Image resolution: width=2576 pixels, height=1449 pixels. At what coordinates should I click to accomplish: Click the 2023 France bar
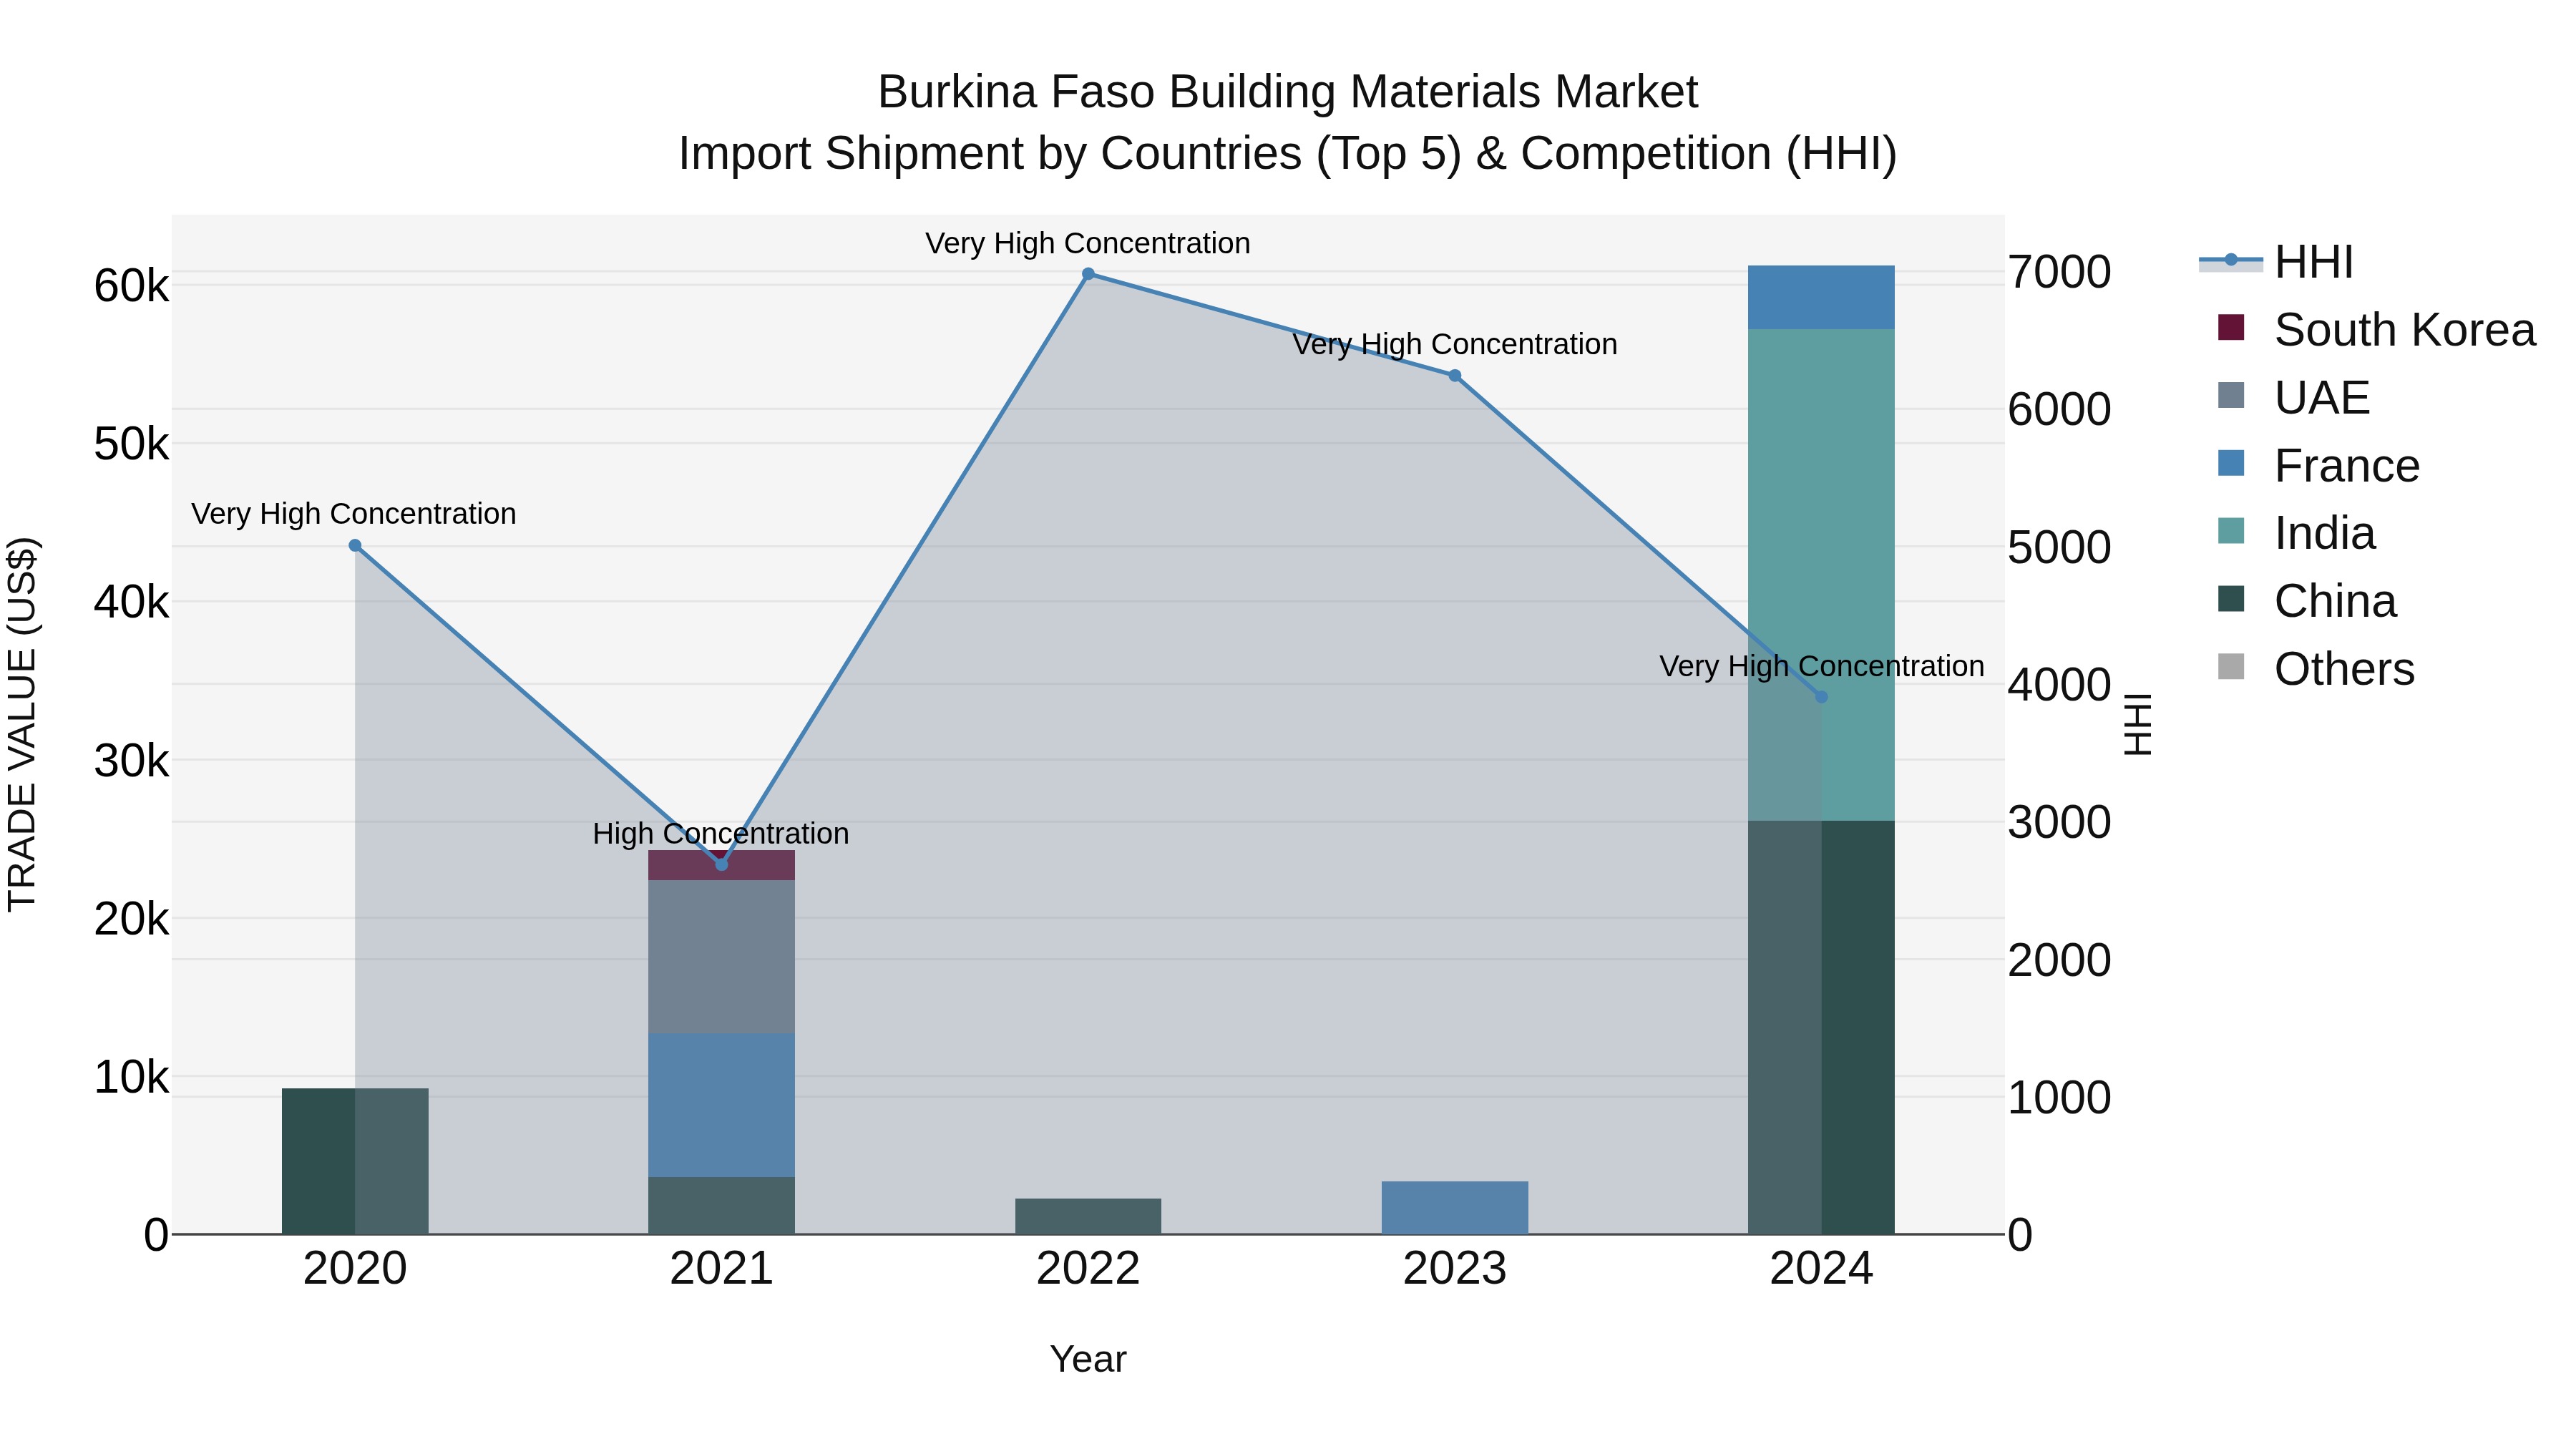(x=1455, y=1207)
